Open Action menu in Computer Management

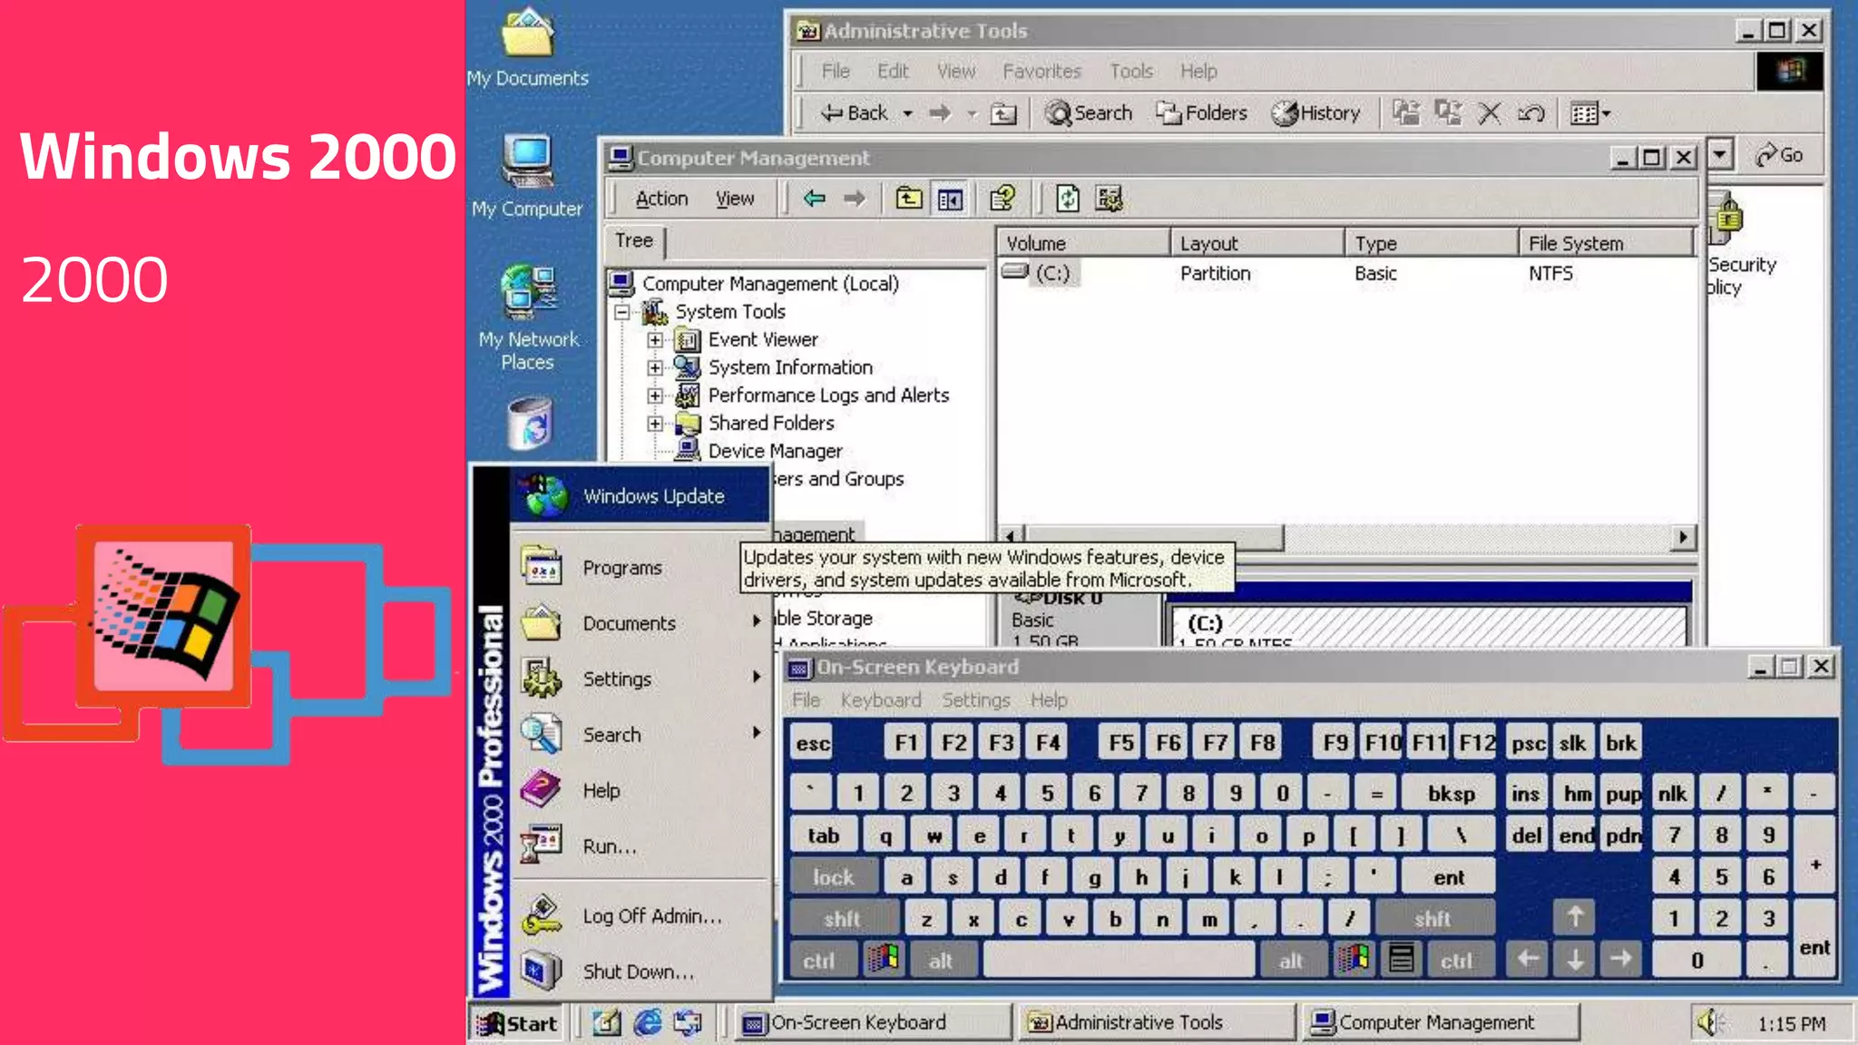661,199
